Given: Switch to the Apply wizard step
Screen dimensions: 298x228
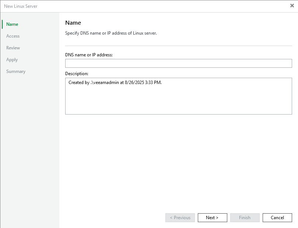Looking at the screenshot, I should 12,60.
